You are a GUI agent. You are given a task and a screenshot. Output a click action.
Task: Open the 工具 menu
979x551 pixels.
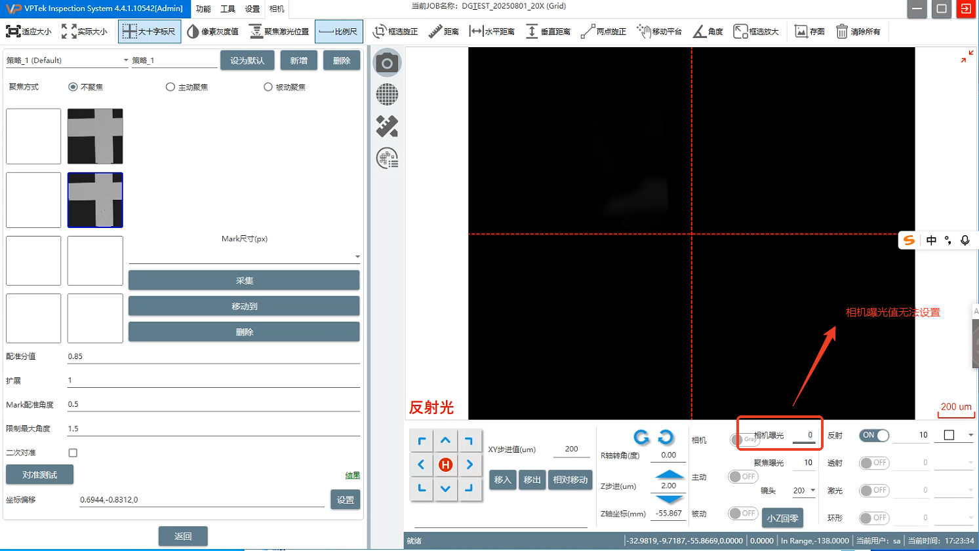228,9
